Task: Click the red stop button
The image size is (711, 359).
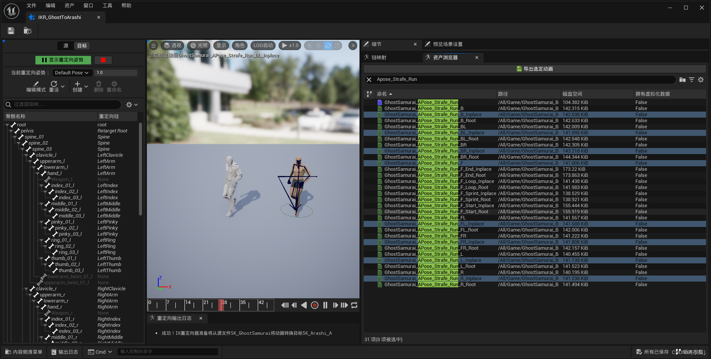Action: [x=103, y=60]
